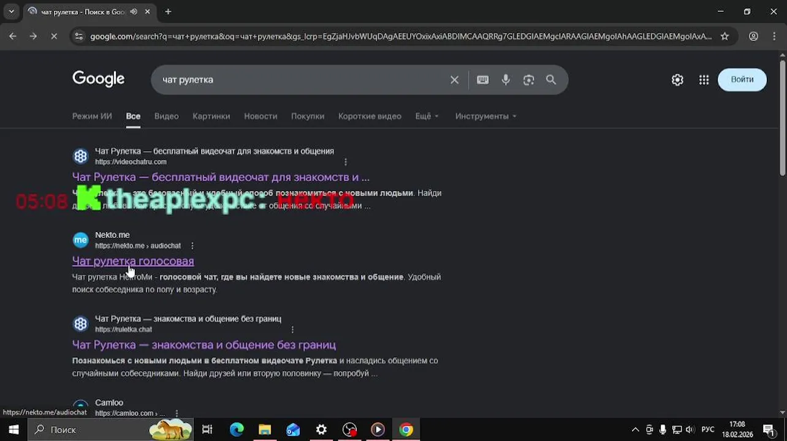Close the 'чат рулетка' browser tab
The width and height of the screenshot is (787, 441).
pyautogui.click(x=148, y=12)
